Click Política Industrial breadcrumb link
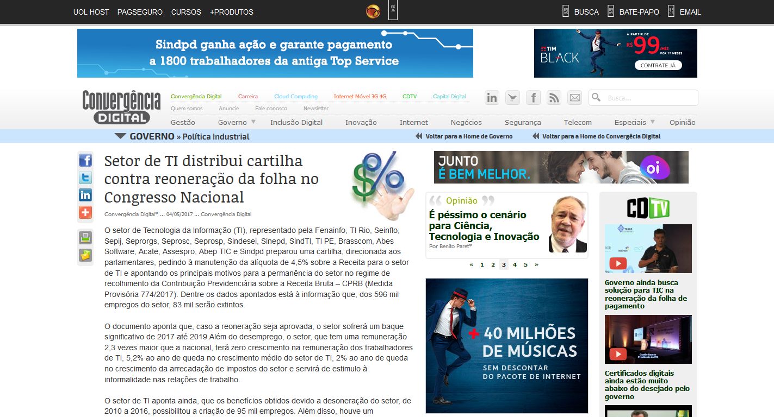Image resolution: width=774 pixels, height=417 pixels. [216, 137]
